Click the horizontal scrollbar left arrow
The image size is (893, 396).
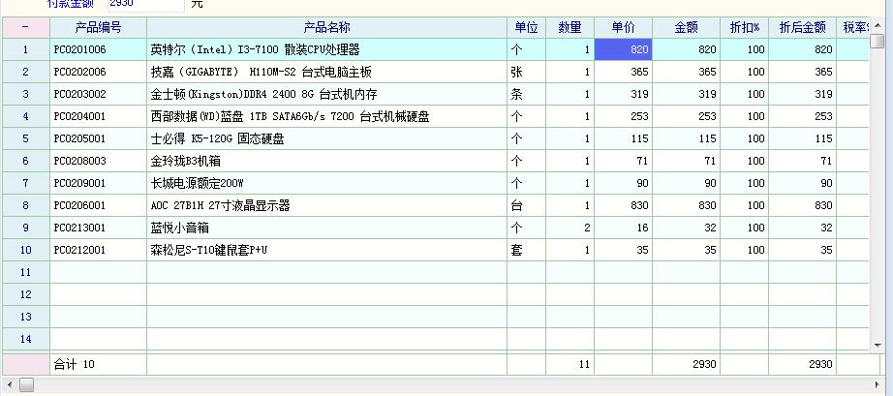pyautogui.click(x=26, y=385)
